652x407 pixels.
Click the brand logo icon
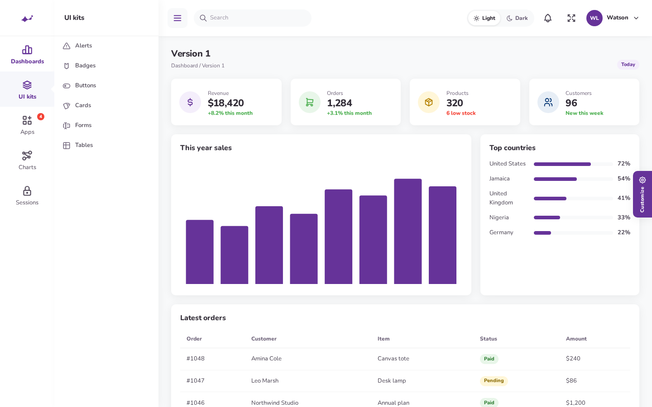click(x=27, y=18)
